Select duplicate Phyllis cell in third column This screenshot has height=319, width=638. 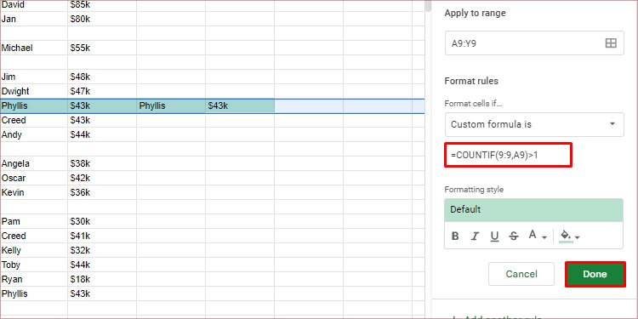(x=171, y=105)
